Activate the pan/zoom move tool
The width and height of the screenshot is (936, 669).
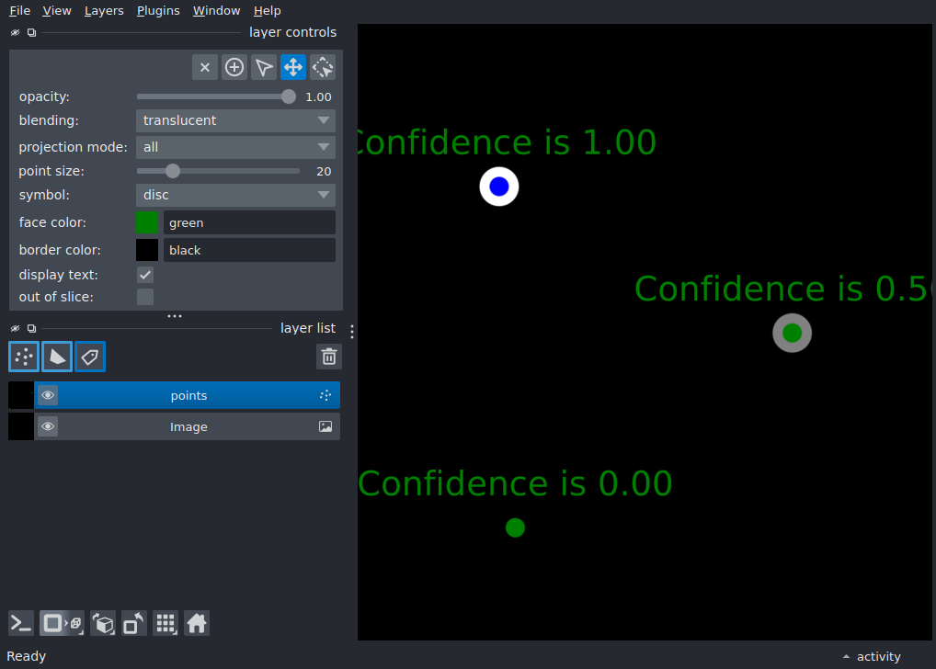point(293,67)
